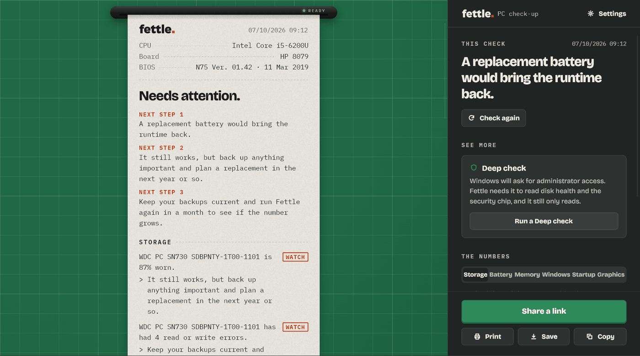The height and width of the screenshot is (356, 640).
Task: Open the Memory tab
Action: point(527,275)
